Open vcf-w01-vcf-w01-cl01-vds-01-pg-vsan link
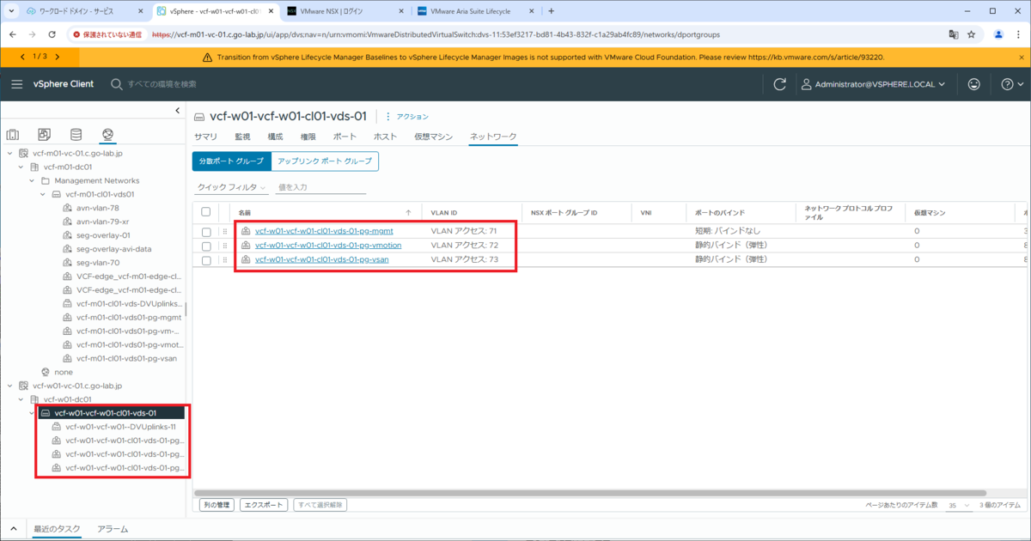Screen dimensions: 1031x541 [322, 259]
